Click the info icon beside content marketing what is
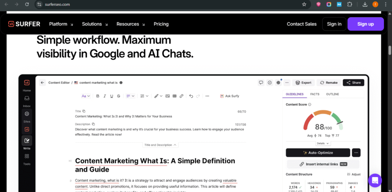The width and height of the screenshot is (392, 192). (121, 83)
